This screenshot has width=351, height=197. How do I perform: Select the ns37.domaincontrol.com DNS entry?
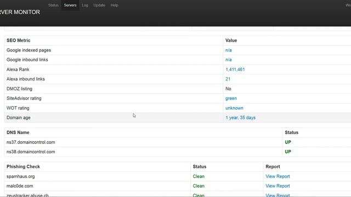tap(31, 142)
